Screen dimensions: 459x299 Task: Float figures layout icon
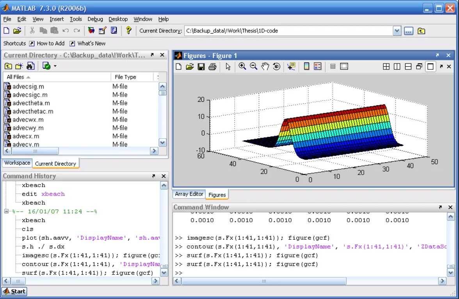coord(419,67)
